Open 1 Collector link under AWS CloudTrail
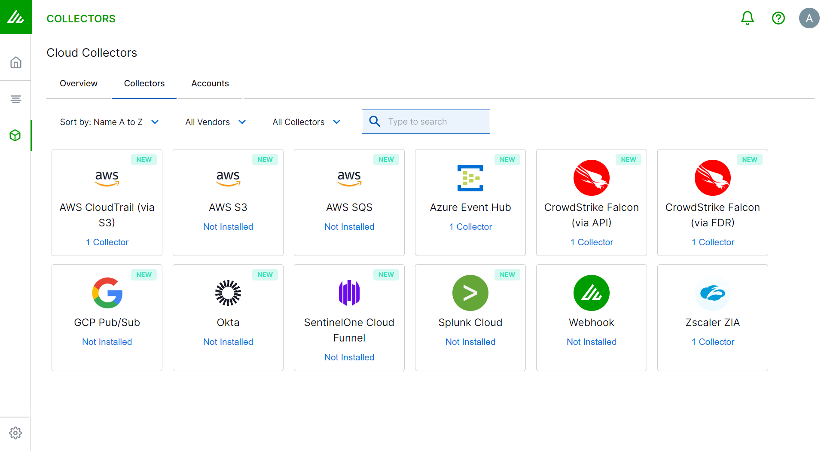Image resolution: width=821 pixels, height=451 pixels. click(107, 242)
